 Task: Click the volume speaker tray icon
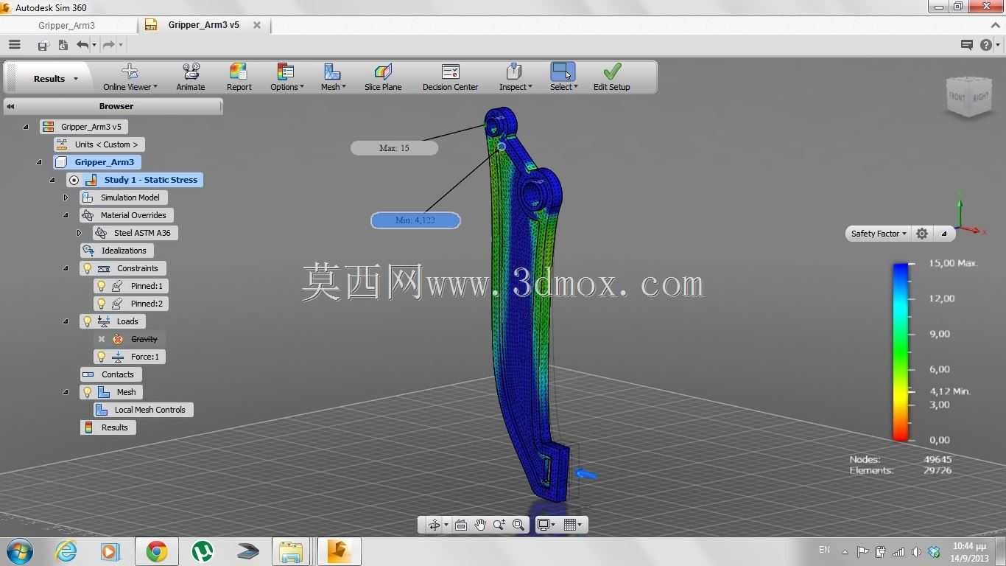(916, 552)
